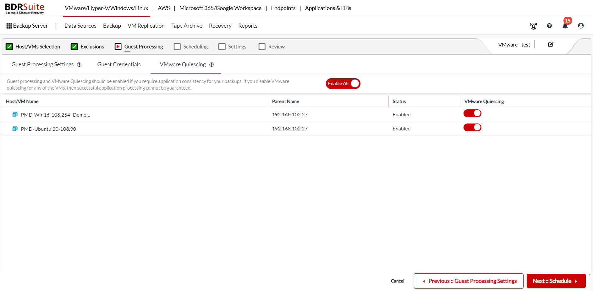This screenshot has width=593, height=291.
Task: Open the notifications bell with 15 badge
Action: point(565,25)
